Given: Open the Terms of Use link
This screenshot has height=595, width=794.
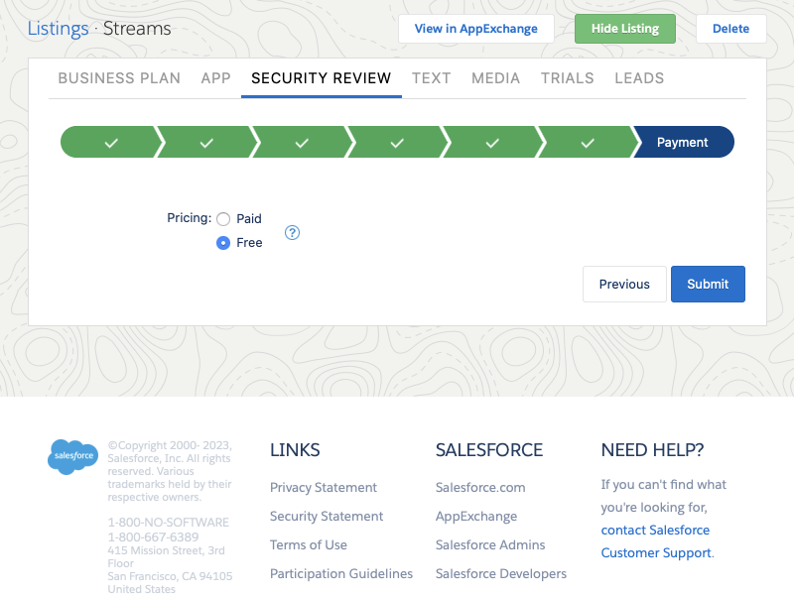Looking at the screenshot, I should (x=309, y=544).
